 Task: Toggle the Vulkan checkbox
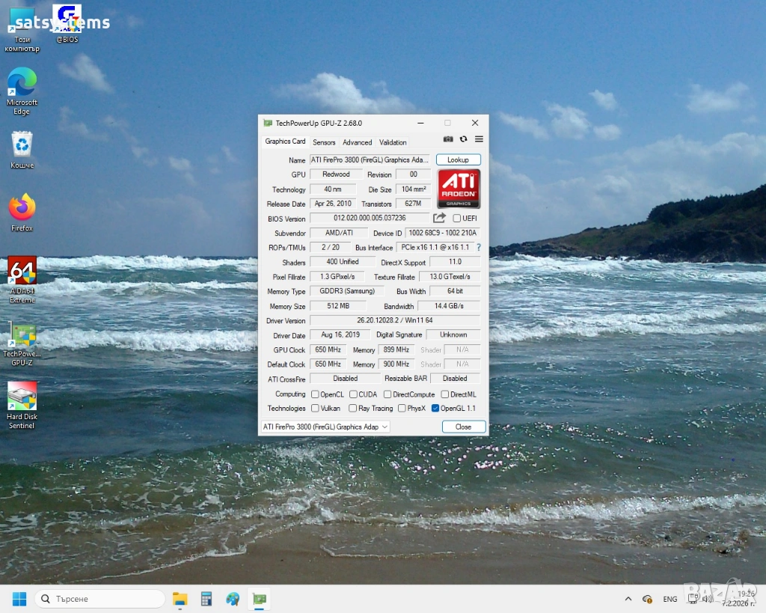coord(315,409)
